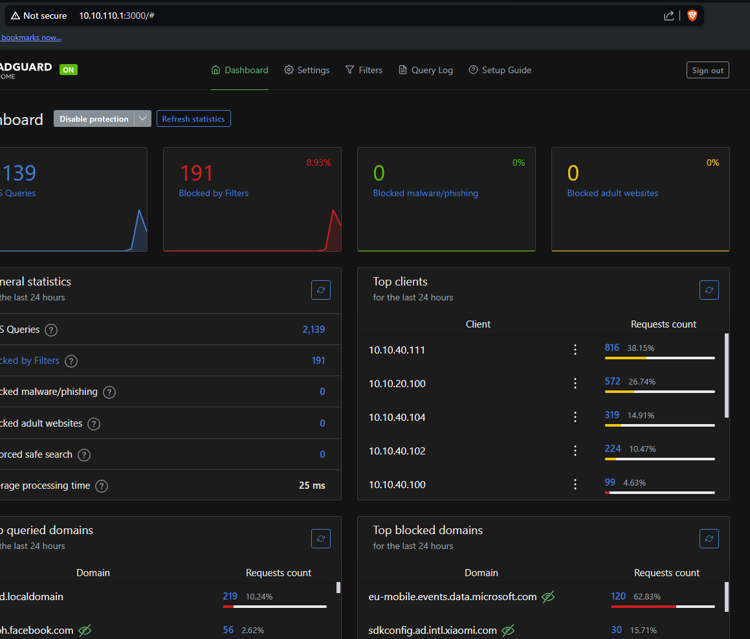The height and width of the screenshot is (639, 750).
Task: Open the Query Log tab
Action: point(425,70)
